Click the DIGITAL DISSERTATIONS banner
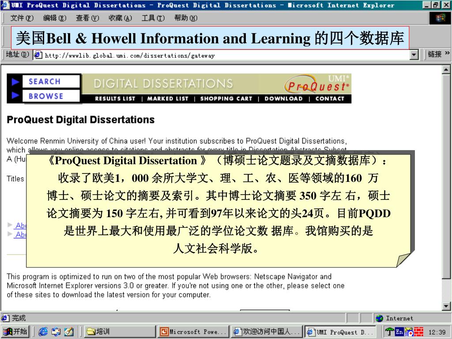 163,83
